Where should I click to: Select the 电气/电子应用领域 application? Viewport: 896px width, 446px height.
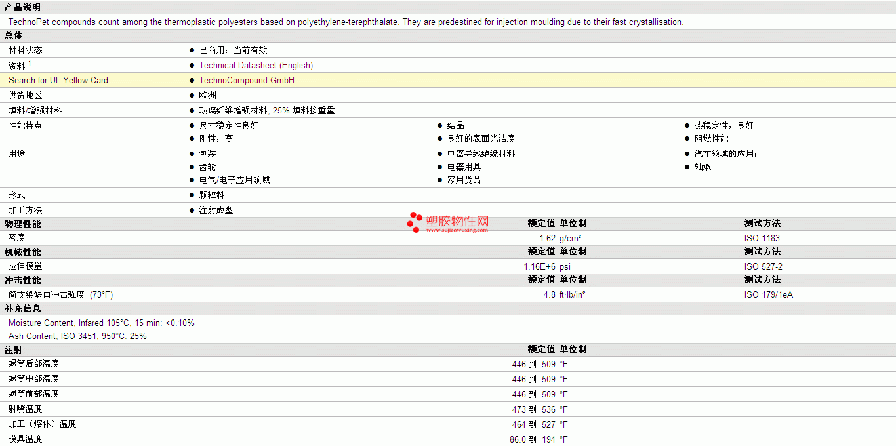pyautogui.click(x=234, y=180)
